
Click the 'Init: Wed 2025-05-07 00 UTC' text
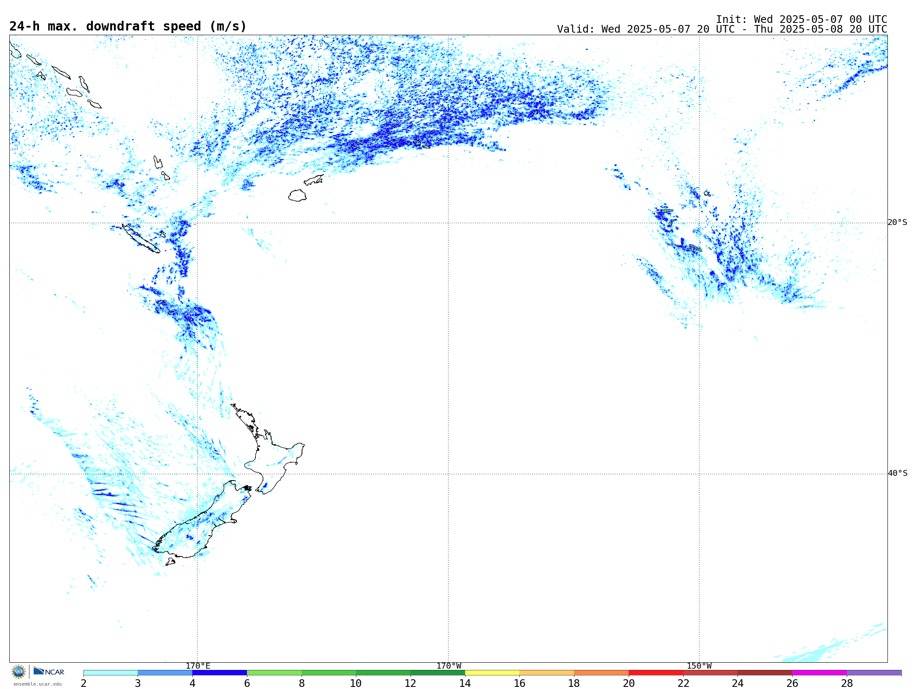[801, 19]
